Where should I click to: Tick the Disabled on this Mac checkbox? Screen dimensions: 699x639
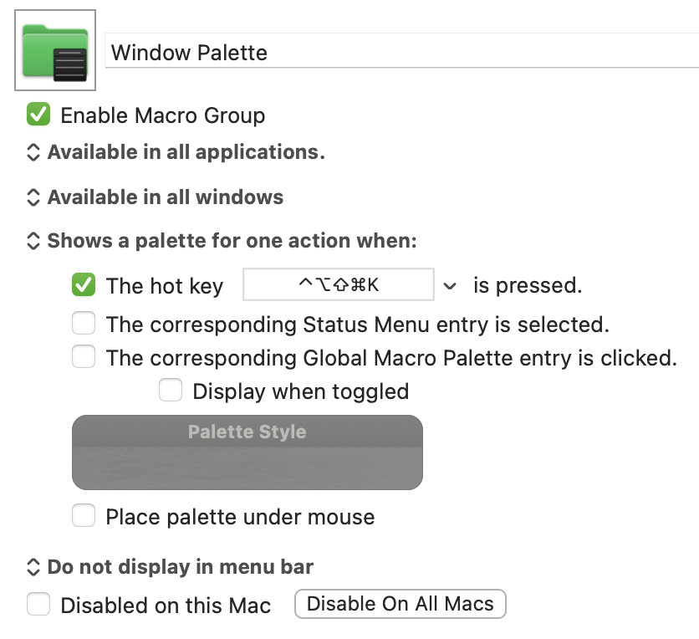pos(38,605)
